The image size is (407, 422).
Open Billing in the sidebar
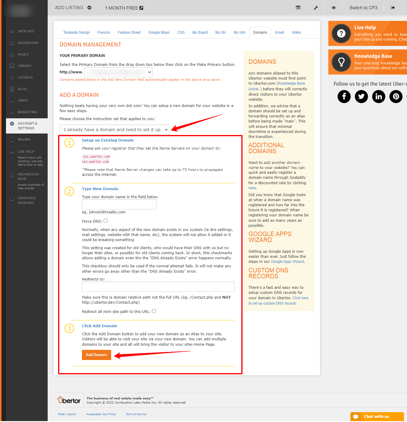(x=24, y=139)
